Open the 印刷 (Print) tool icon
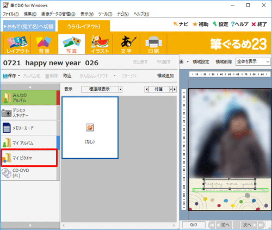Screen dimensions: 272x230 (153, 44)
